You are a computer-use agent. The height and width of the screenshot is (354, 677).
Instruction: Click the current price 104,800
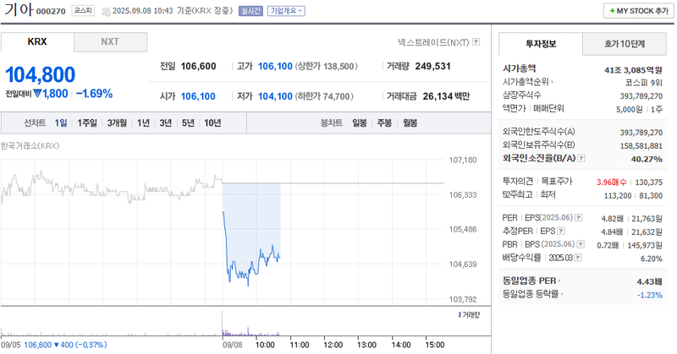tap(40, 74)
